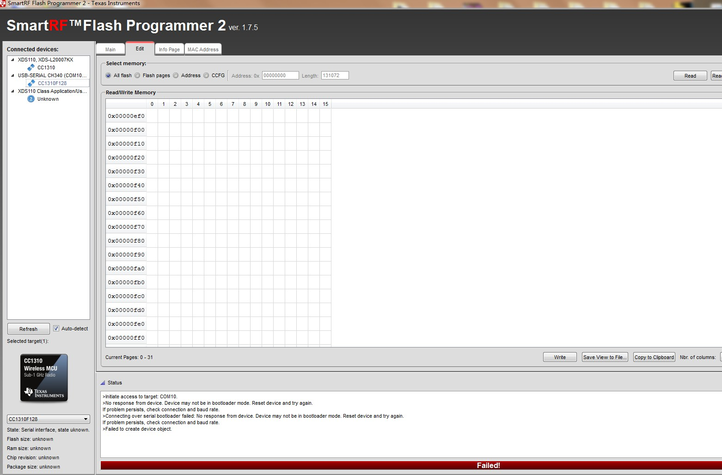Focus the Length input field
Image resolution: width=722 pixels, height=475 pixels.
[x=335, y=75]
